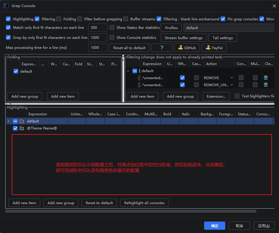Click the horizontal scrollbar at bottom
The width and height of the screenshot is (279, 233).
pos(131,211)
